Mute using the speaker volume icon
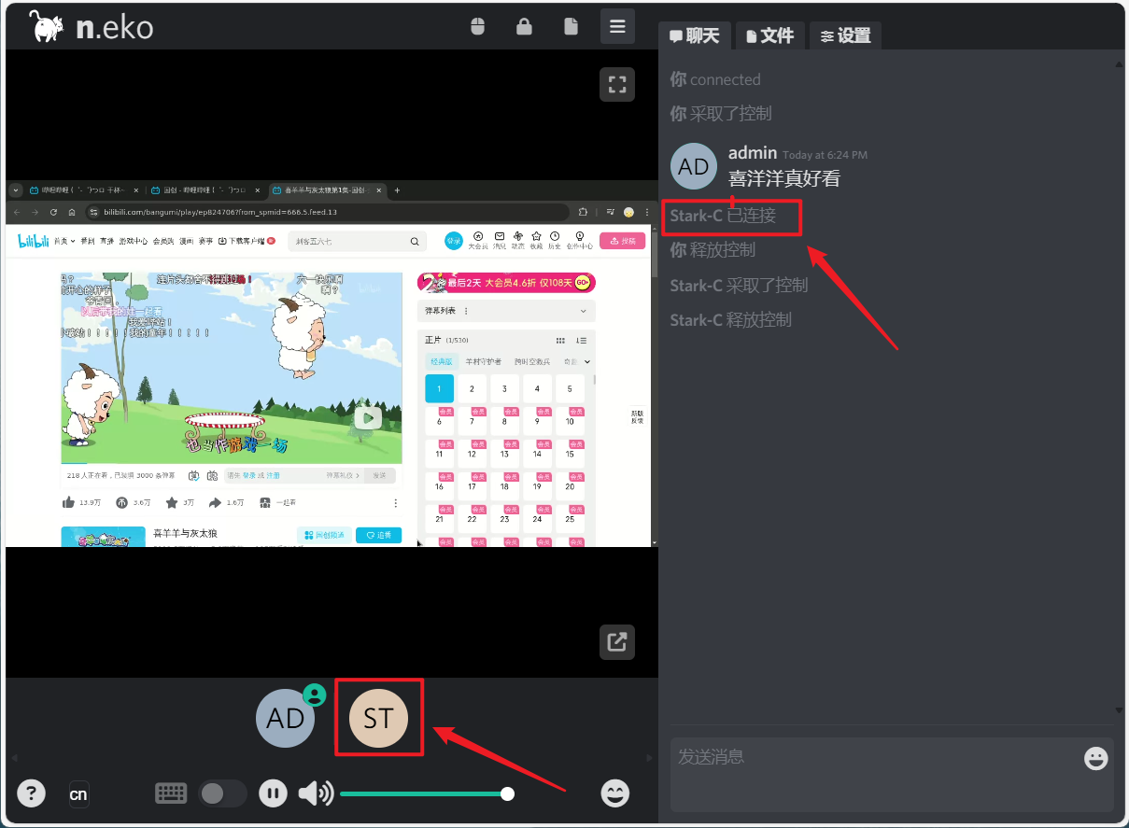 pyautogui.click(x=316, y=793)
